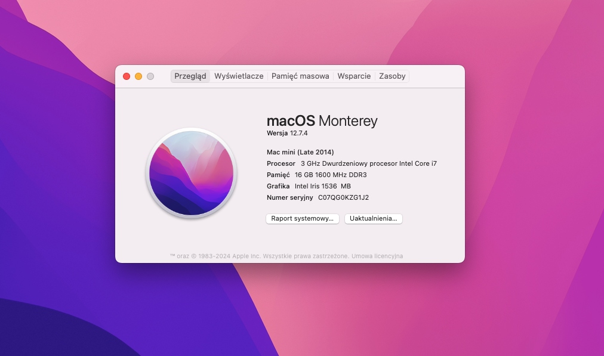Minimize window with the yellow button
This screenshot has height=356, width=604.
(x=138, y=76)
